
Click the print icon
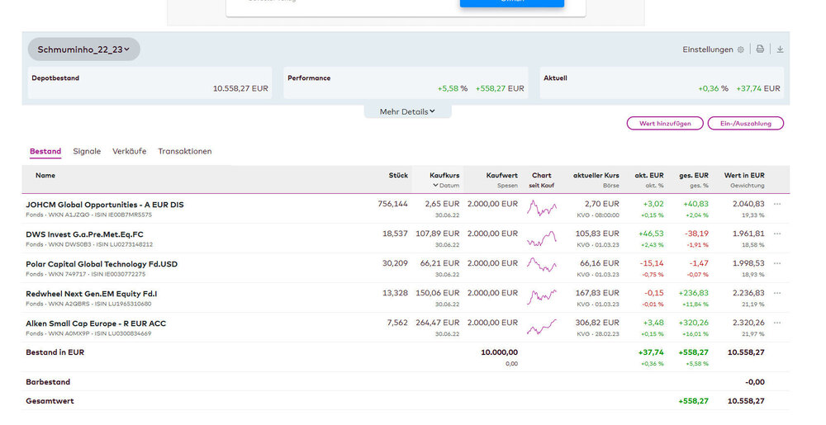click(760, 50)
